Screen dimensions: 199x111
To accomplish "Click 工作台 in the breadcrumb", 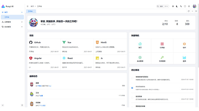I will (x=39, y=6).
